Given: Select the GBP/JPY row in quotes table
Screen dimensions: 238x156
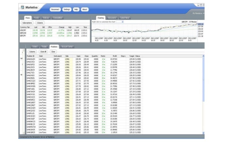Looking at the screenshot, I should point(55,36).
